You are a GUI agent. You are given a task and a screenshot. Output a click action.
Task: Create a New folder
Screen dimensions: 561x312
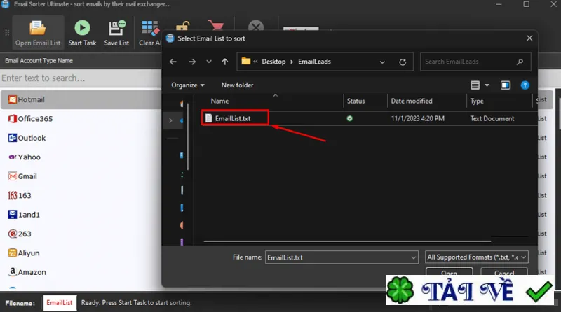pos(237,85)
